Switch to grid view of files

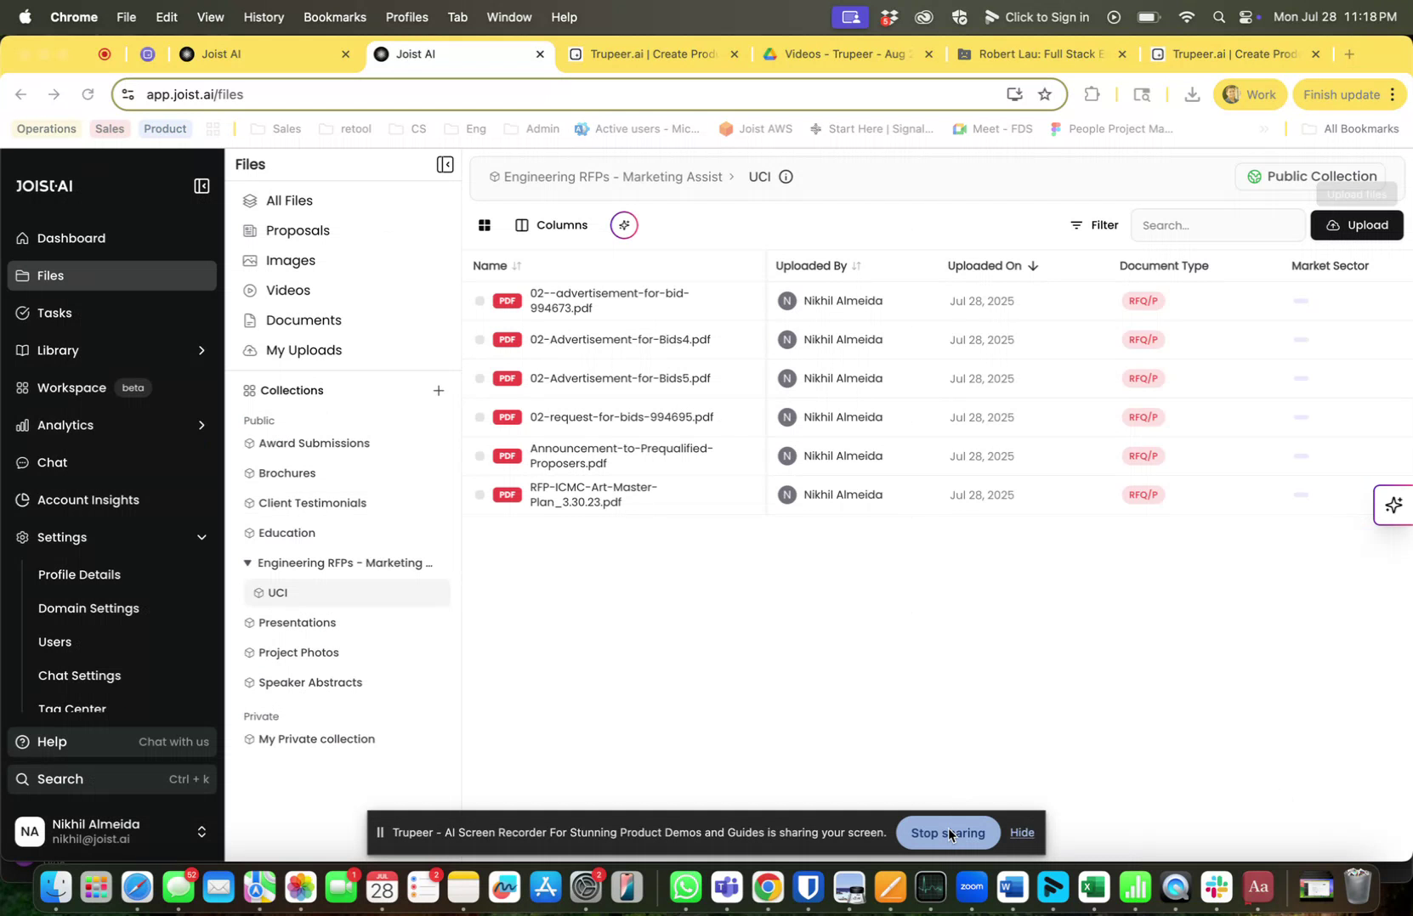pos(485,225)
